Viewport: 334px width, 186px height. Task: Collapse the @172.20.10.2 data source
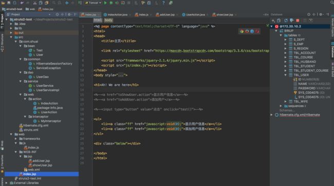point(272,27)
